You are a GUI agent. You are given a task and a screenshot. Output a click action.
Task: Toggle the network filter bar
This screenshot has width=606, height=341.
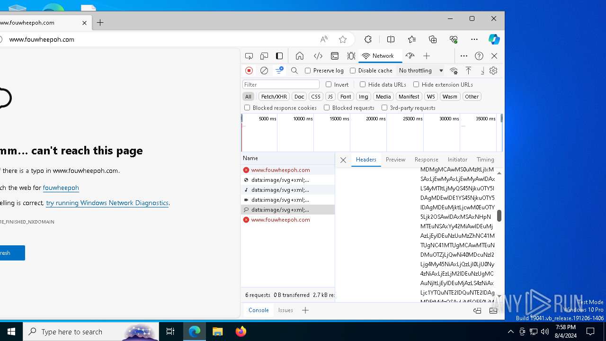click(279, 71)
